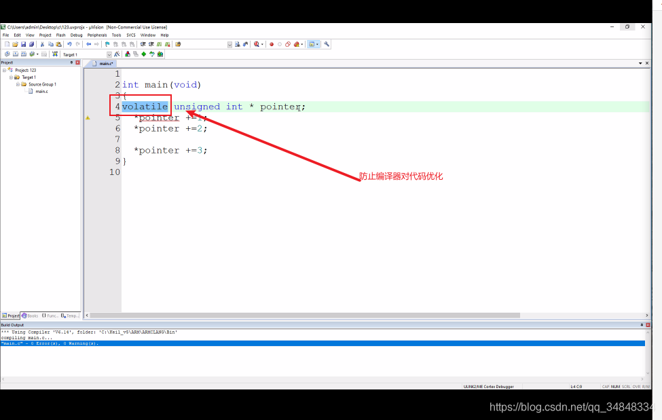Insert a bookmark with the blue flag icon
Viewport: 662px width, 420px height.
point(107,44)
